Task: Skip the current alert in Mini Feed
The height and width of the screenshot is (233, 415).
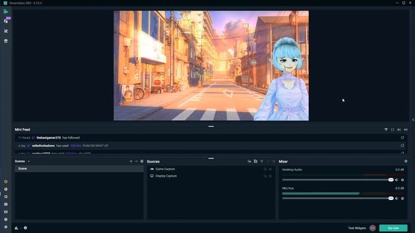Action: [x=399, y=129]
